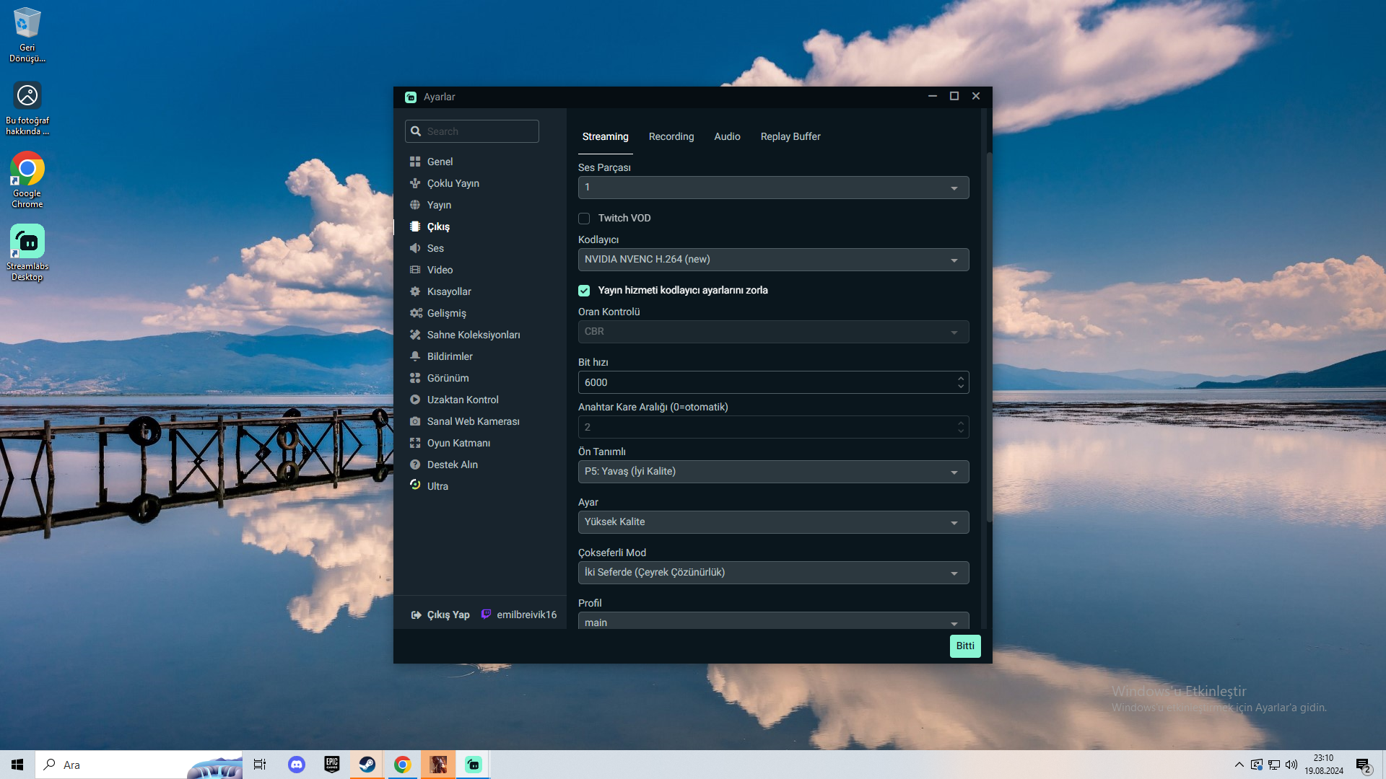
Task: Click the Bitti button
Action: [964, 646]
